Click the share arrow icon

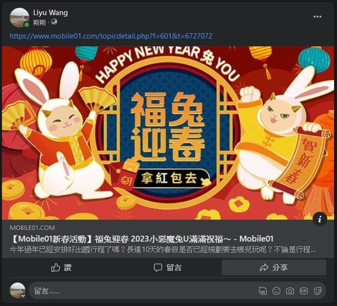pyautogui.click(x=264, y=267)
